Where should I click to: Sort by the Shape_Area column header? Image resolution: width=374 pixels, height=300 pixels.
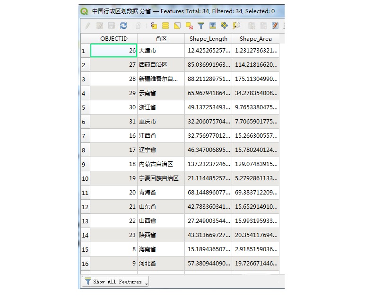click(255, 38)
